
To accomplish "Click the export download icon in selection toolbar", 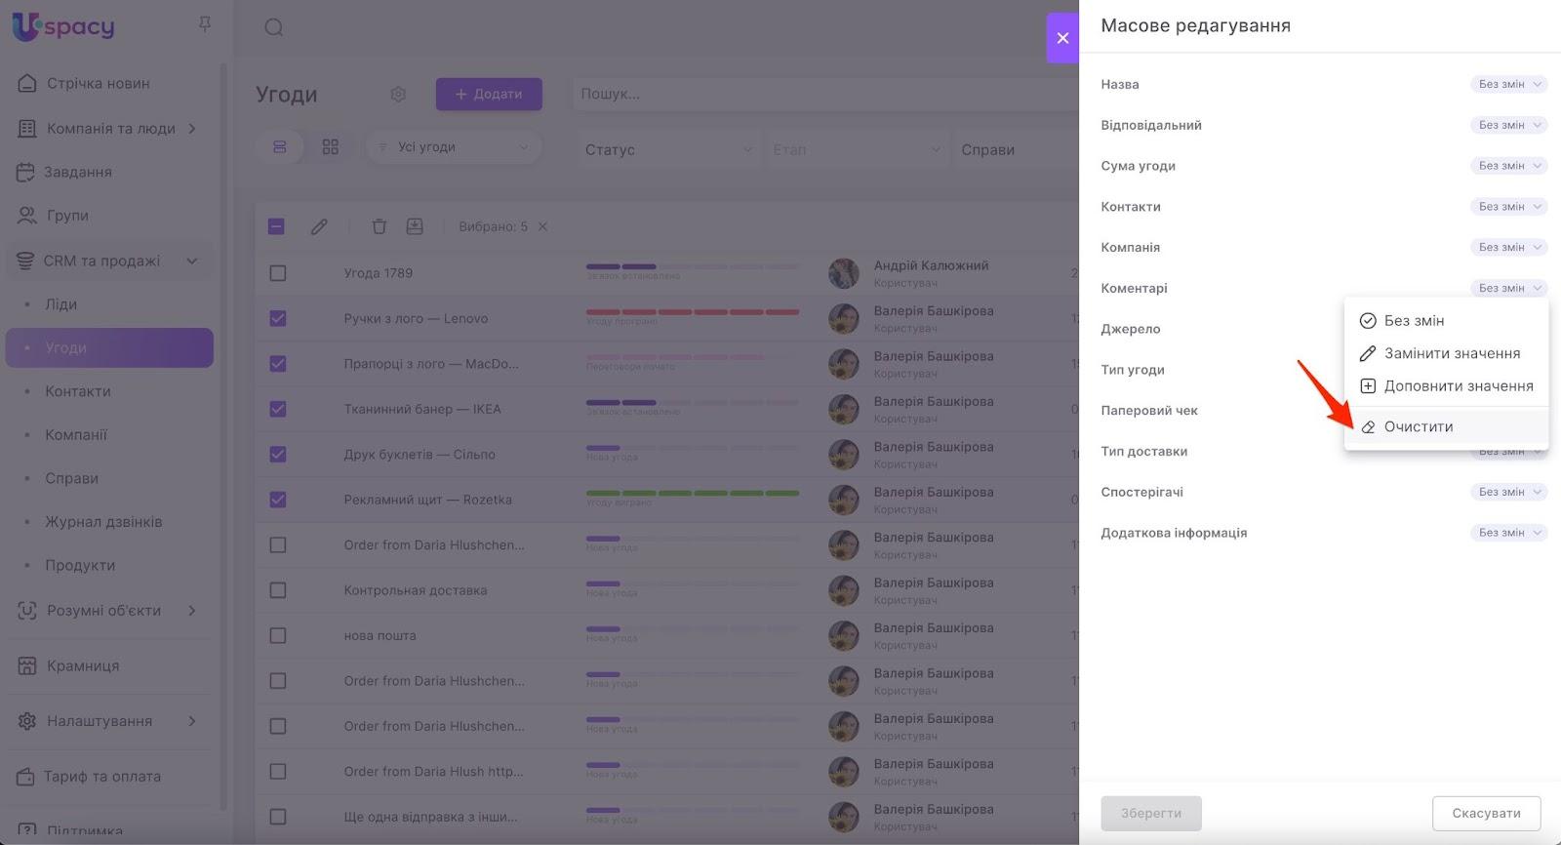I will pyautogui.click(x=415, y=226).
